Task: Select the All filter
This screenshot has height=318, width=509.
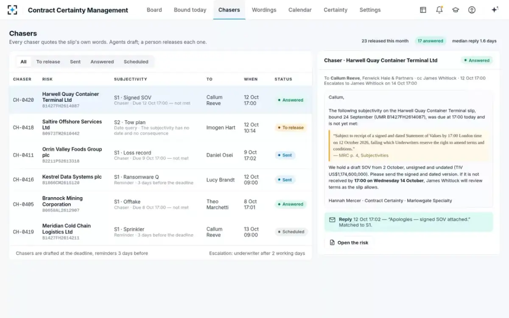Action: 23,61
